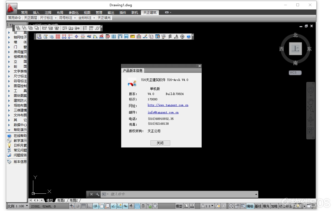
Task: Switch to 布局2 layout tab
Action: point(74,200)
